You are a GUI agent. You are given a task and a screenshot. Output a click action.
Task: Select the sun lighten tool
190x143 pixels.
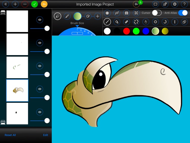155,22
